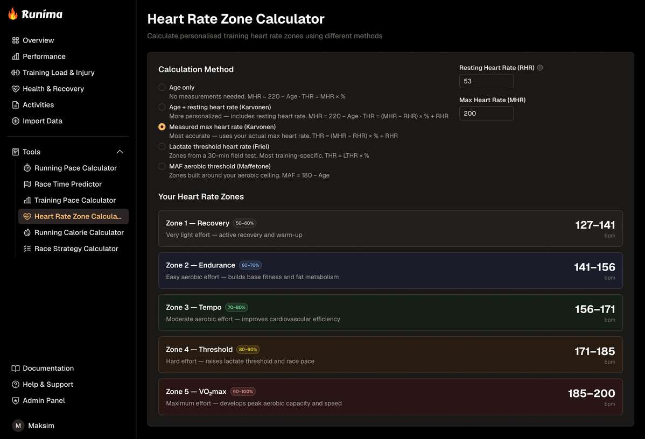Click the Max Heart Rate input field

(x=486, y=114)
